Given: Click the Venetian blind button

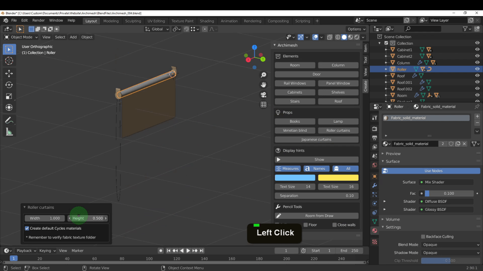Looking at the screenshot, I should pyautogui.click(x=295, y=130).
